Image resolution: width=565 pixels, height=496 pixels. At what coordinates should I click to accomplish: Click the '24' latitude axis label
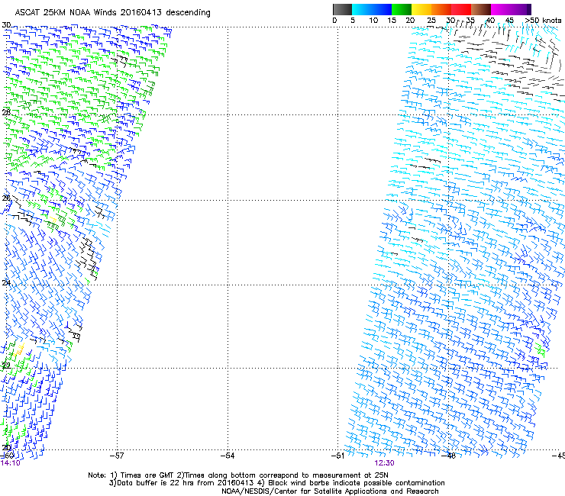(6, 283)
